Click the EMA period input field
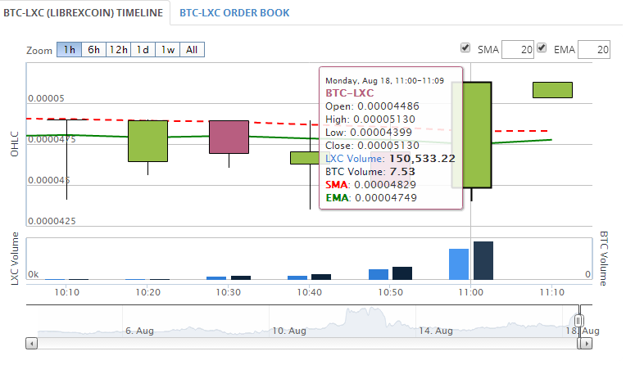The width and height of the screenshot is (626, 365). pyautogui.click(x=594, y=49)
